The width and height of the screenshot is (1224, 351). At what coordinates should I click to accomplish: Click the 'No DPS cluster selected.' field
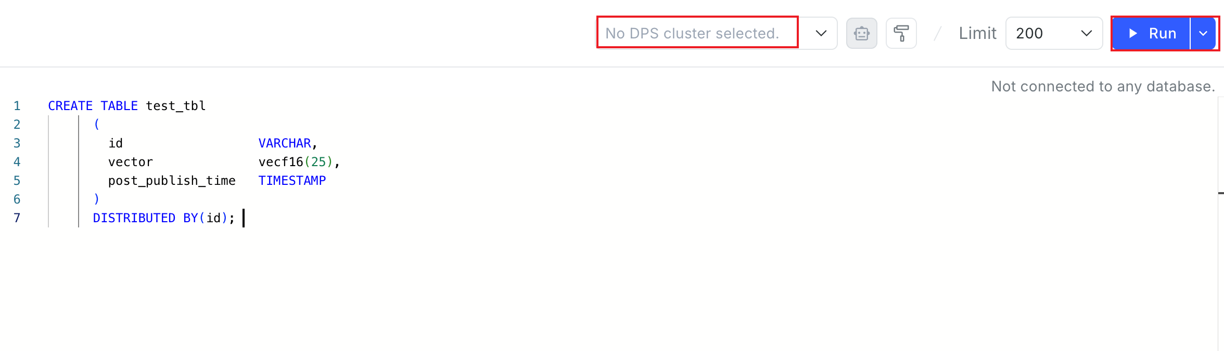(697, 33)
